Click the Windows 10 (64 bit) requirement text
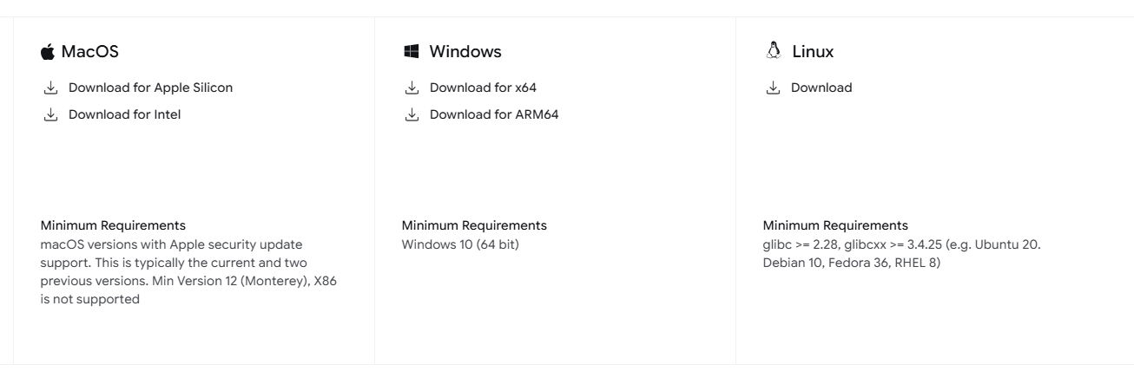Screen dimensions: 1134x371 pos(460,244)
